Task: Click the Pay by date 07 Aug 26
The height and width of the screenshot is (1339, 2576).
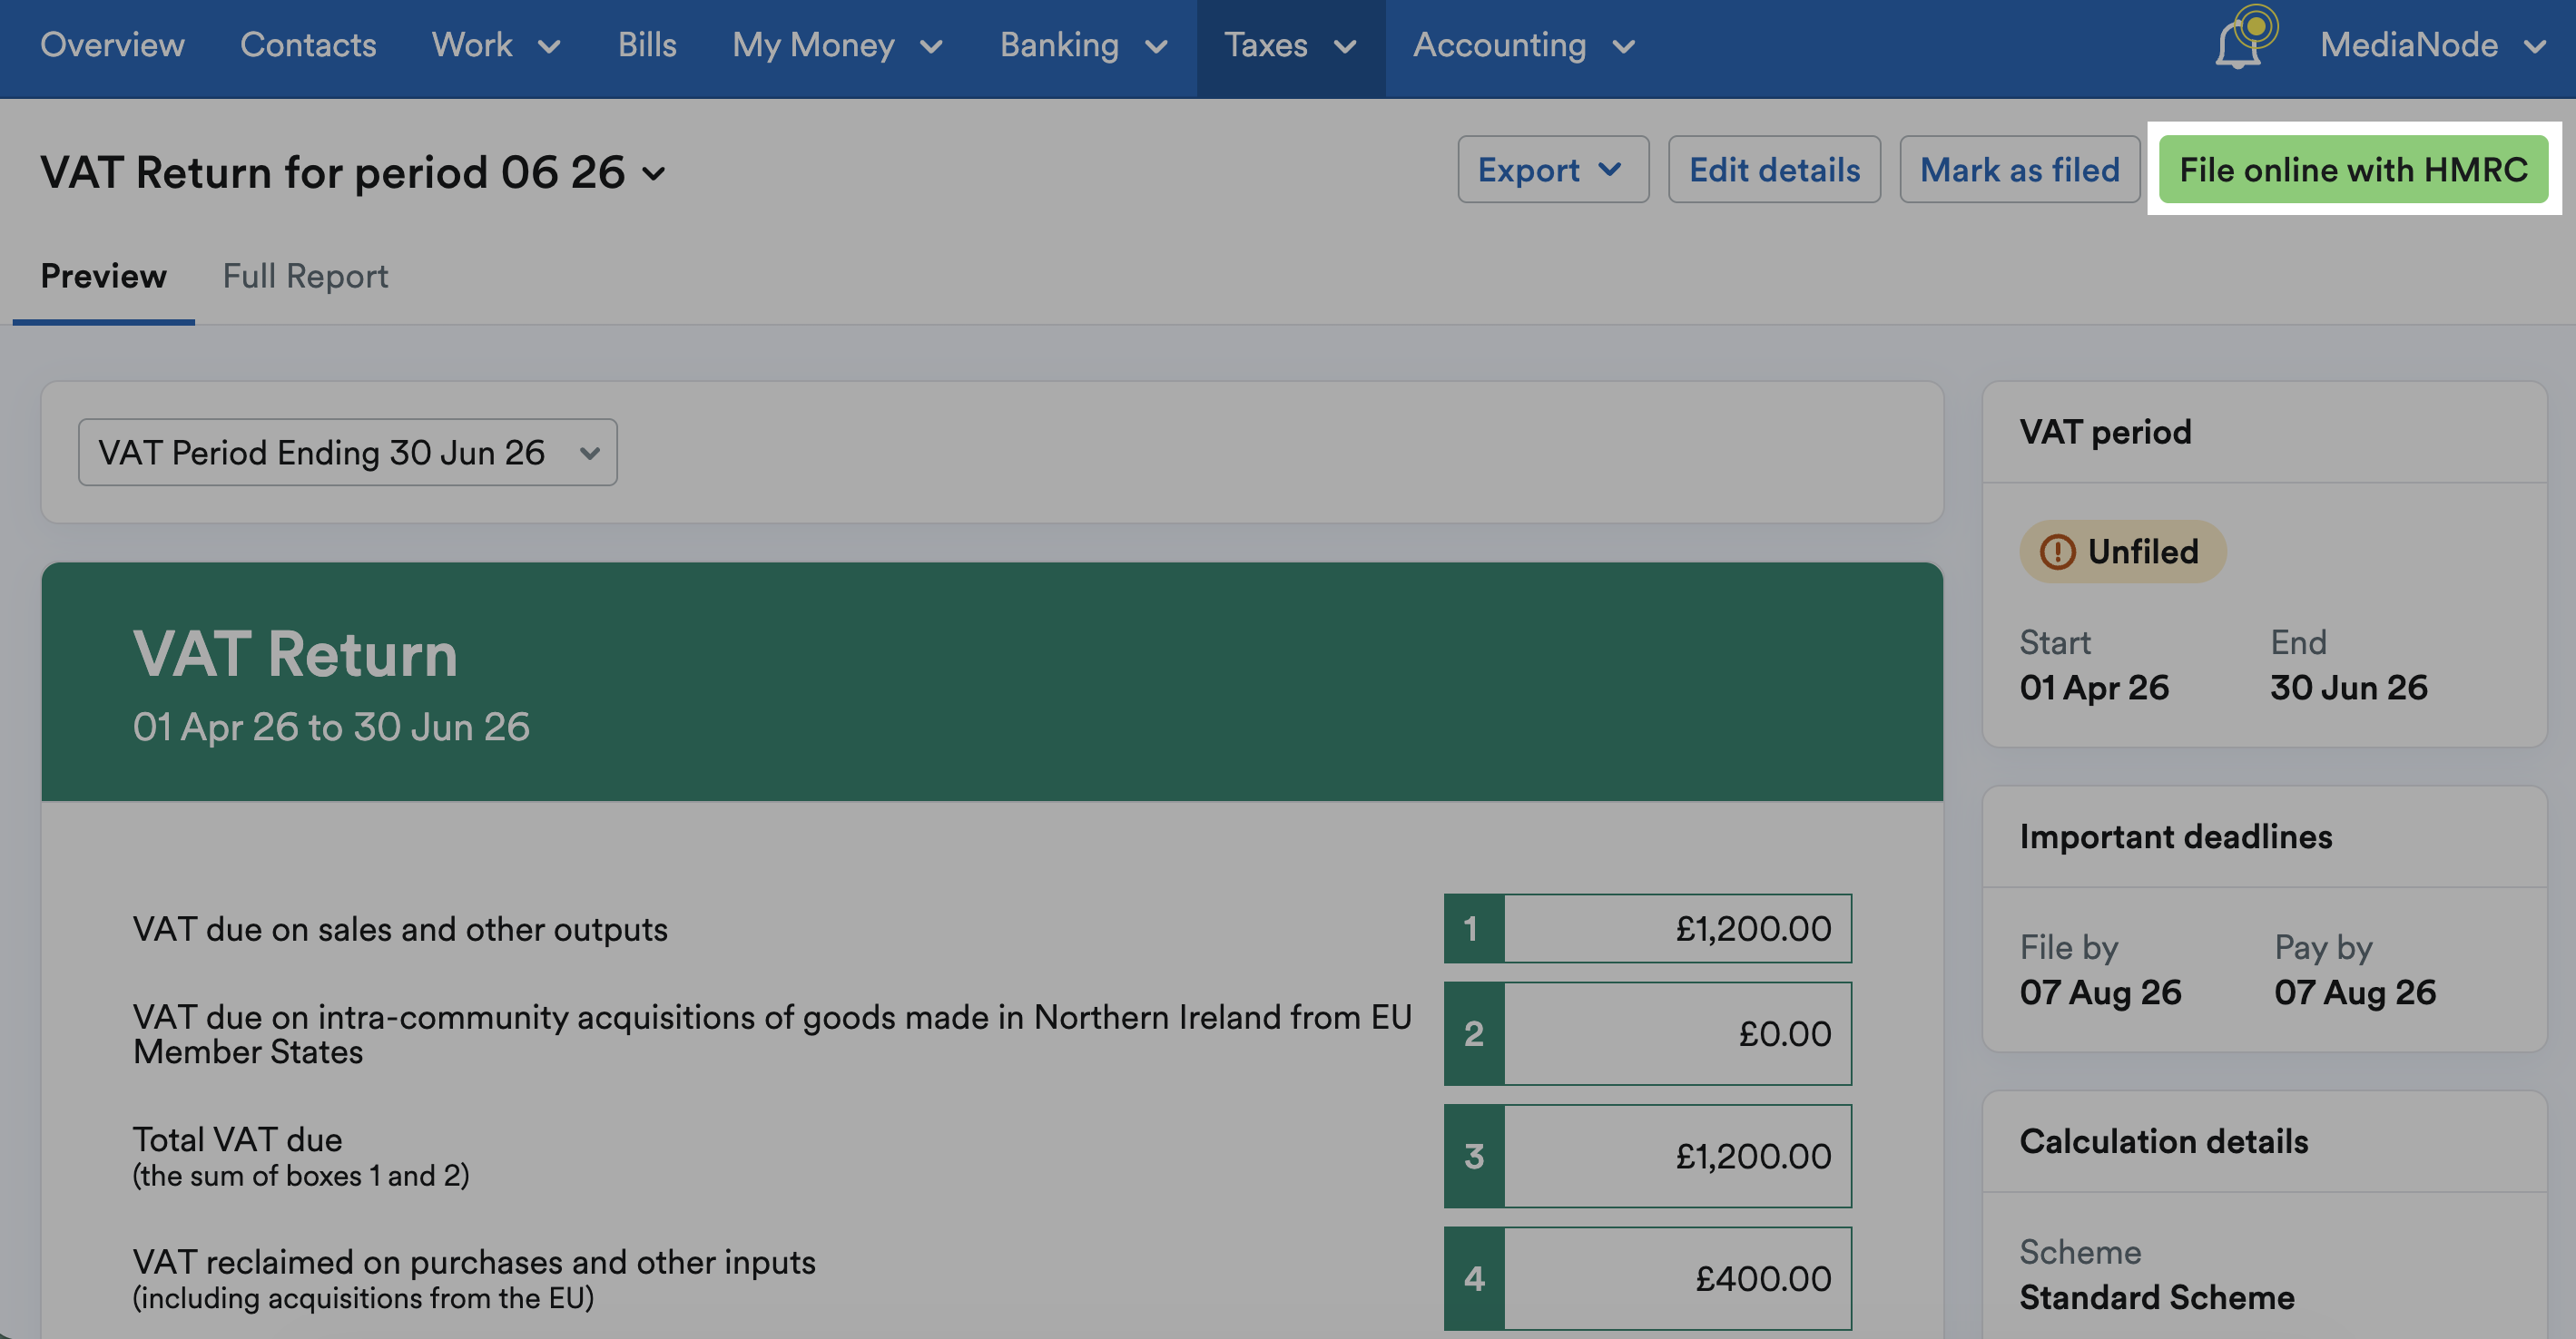Action: [2355, 992]
